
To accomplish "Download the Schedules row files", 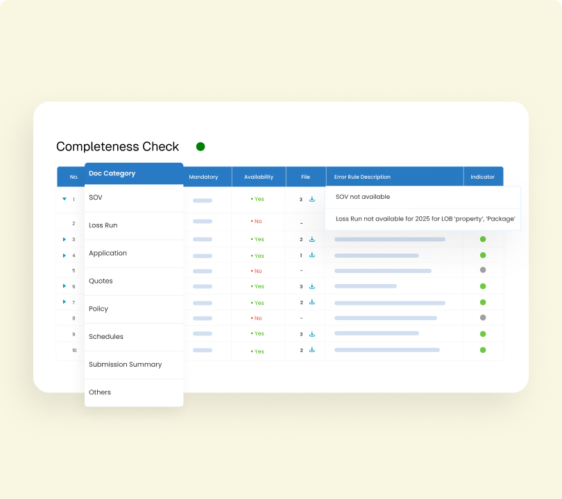I will pyautogui.click(x=312, y=333).
